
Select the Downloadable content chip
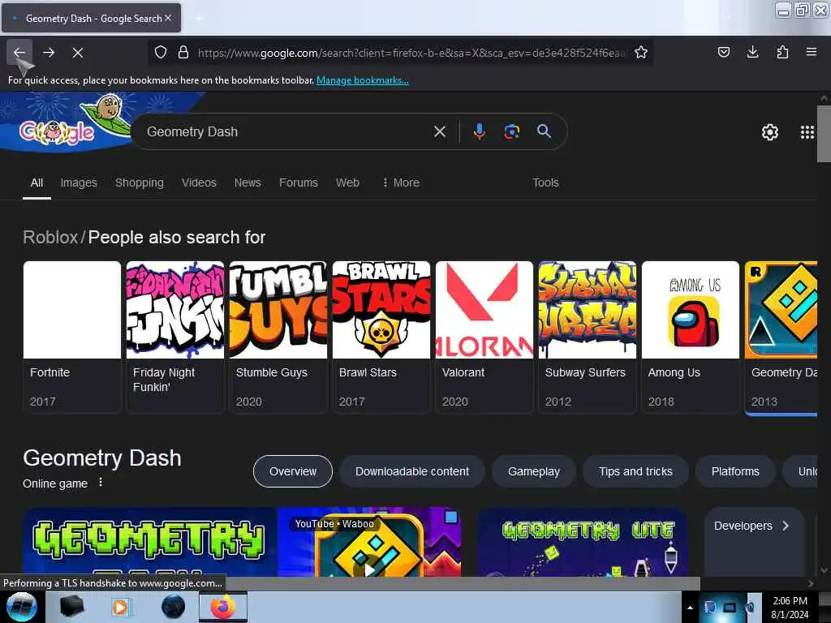411,471
